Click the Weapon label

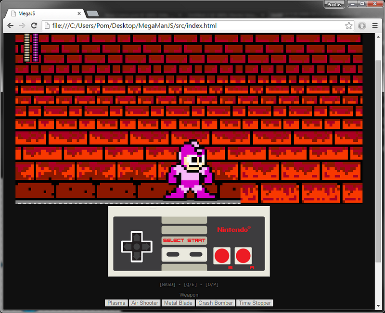[x=189, y=295]
